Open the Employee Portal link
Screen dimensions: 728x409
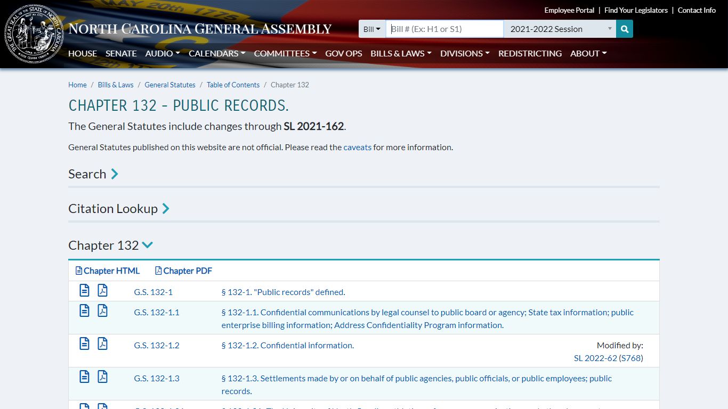(569, 10)
